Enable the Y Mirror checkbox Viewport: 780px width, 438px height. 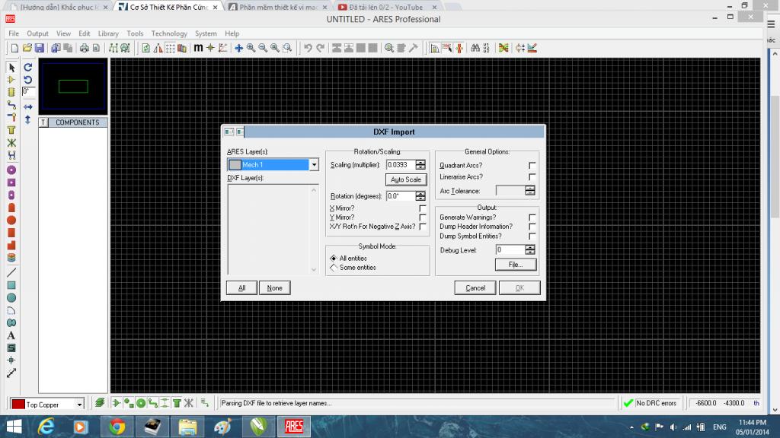tap(422, 217)
